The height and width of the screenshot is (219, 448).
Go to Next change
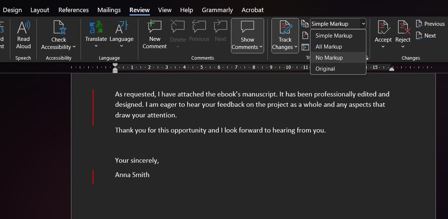click(426, 36)
